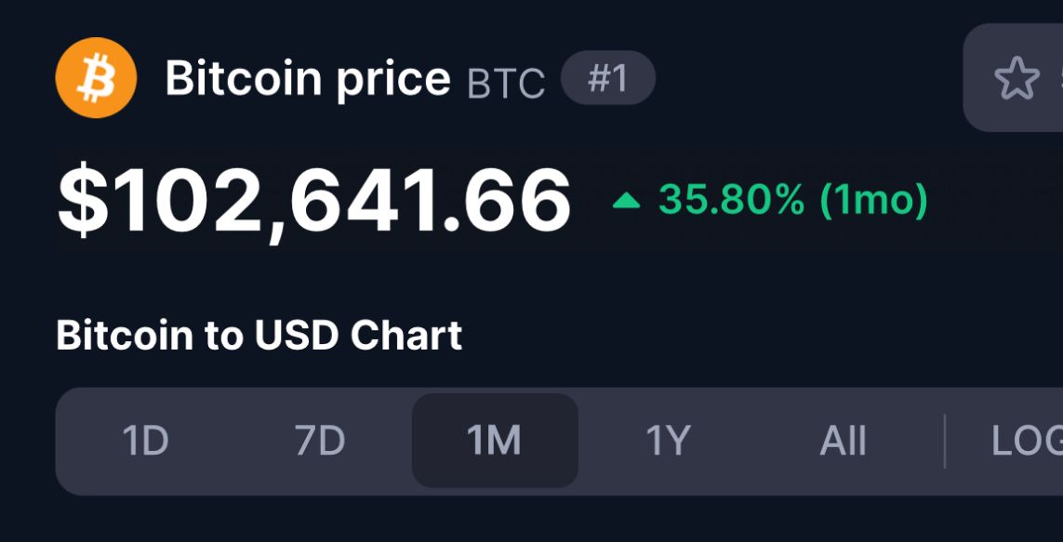
Task: Click the watchlist count beside the star
Action: coord(1059,79)
